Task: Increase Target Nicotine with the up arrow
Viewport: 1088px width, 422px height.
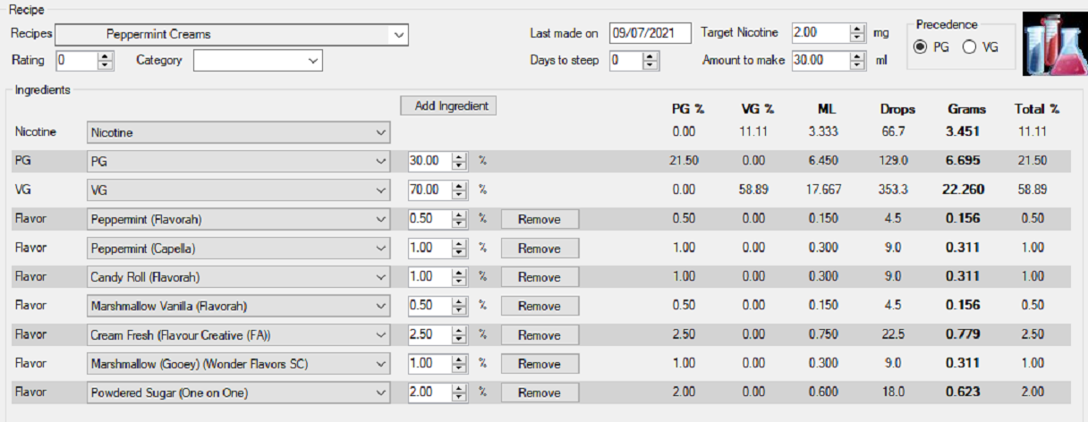Action: tap(857, 29)
